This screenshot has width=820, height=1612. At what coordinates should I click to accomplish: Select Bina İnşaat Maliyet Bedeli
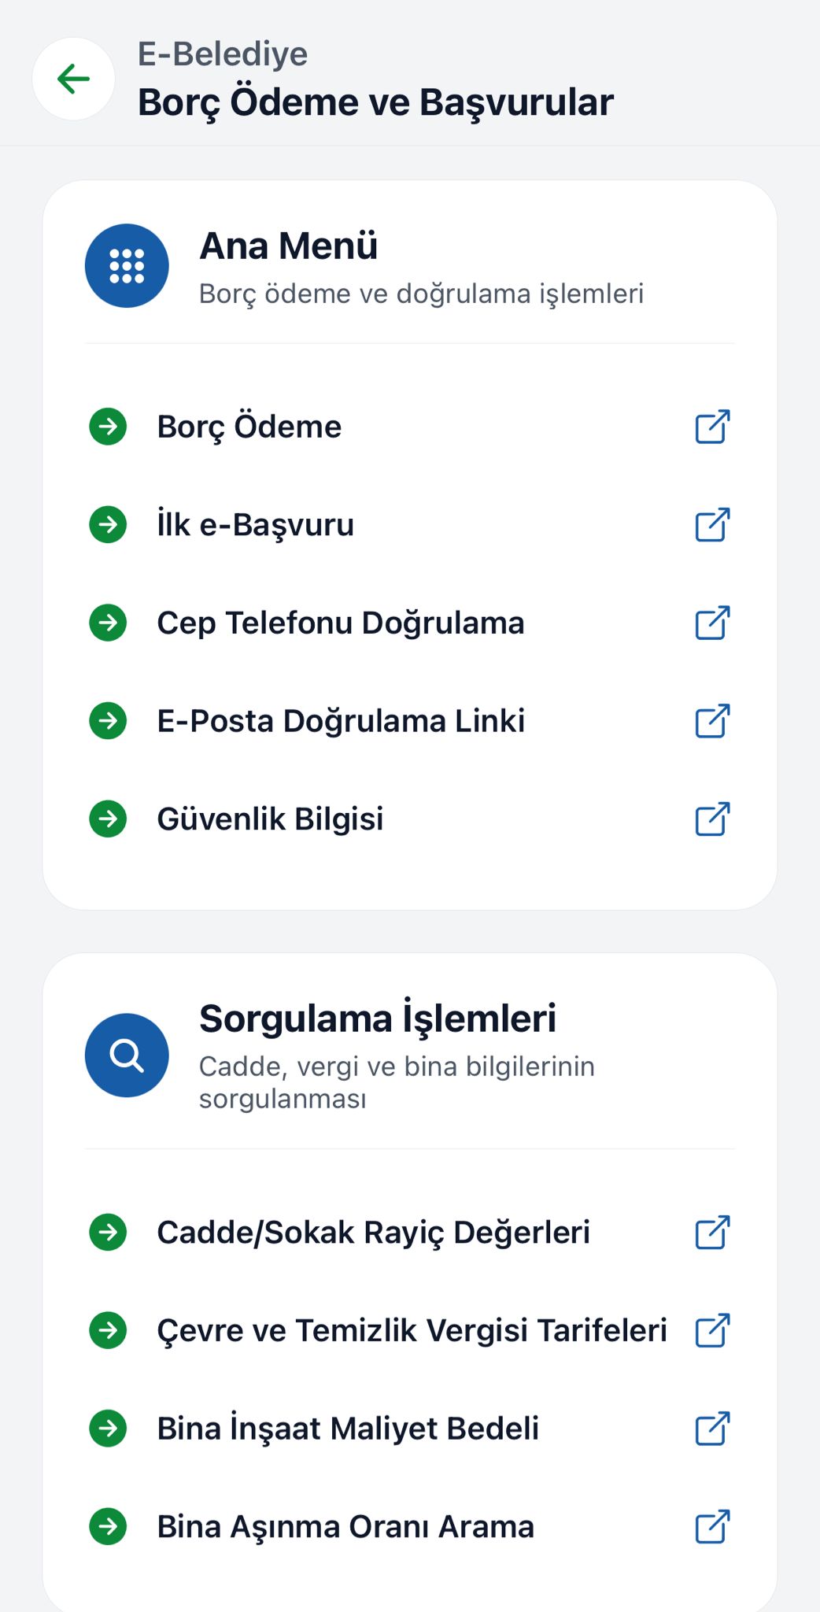pos(348,1429)
